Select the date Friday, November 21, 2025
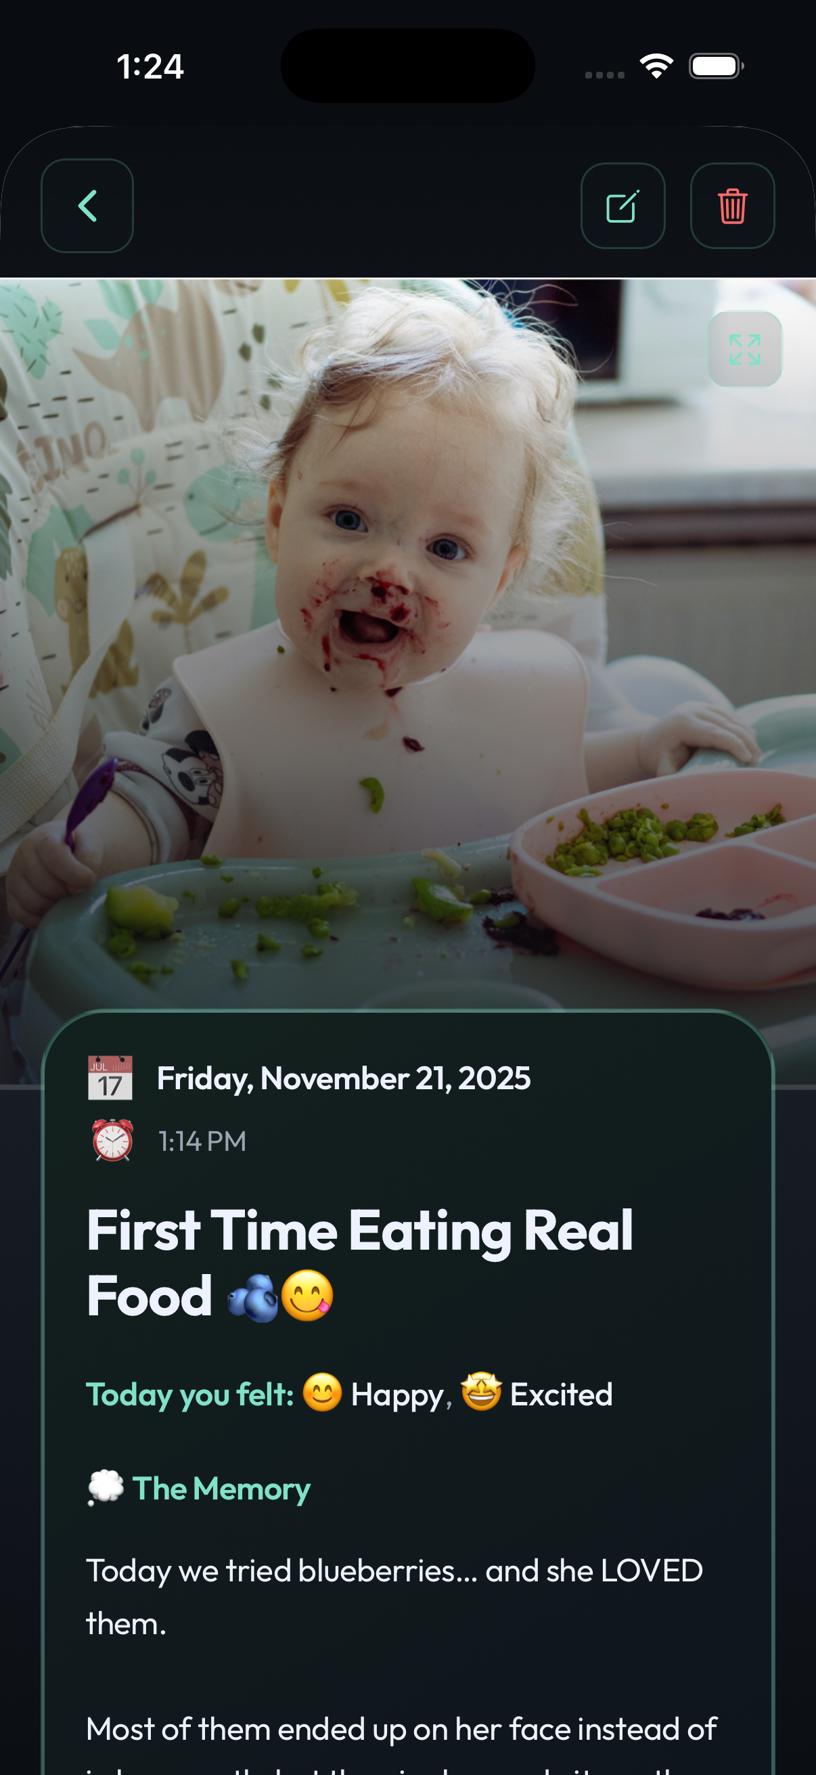This screenshot has height=1775, width=816. 344,1078
